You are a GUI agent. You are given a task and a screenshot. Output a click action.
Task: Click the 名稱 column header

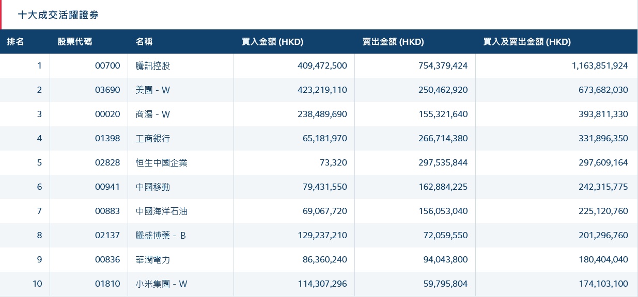click(x=144, y=42)
